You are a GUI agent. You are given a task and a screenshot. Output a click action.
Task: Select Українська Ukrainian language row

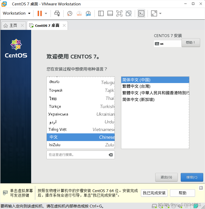[x=81, y=114]
